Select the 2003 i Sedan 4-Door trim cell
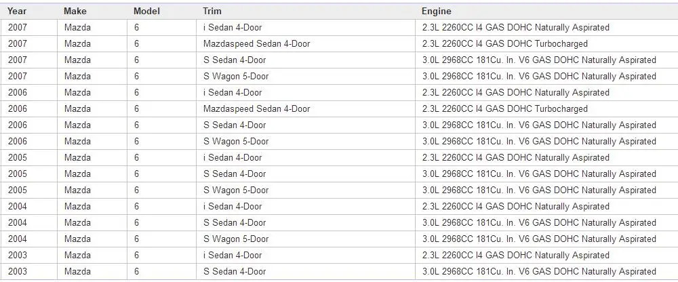678x282 pixels. click(305, 255)
